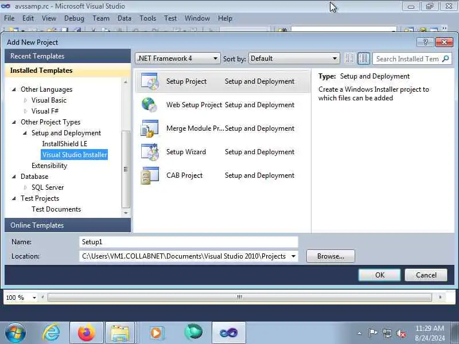Screen dimensions: 459x344
Task: Collapse the Other Project Types node
Action: (x=14, y=122)
